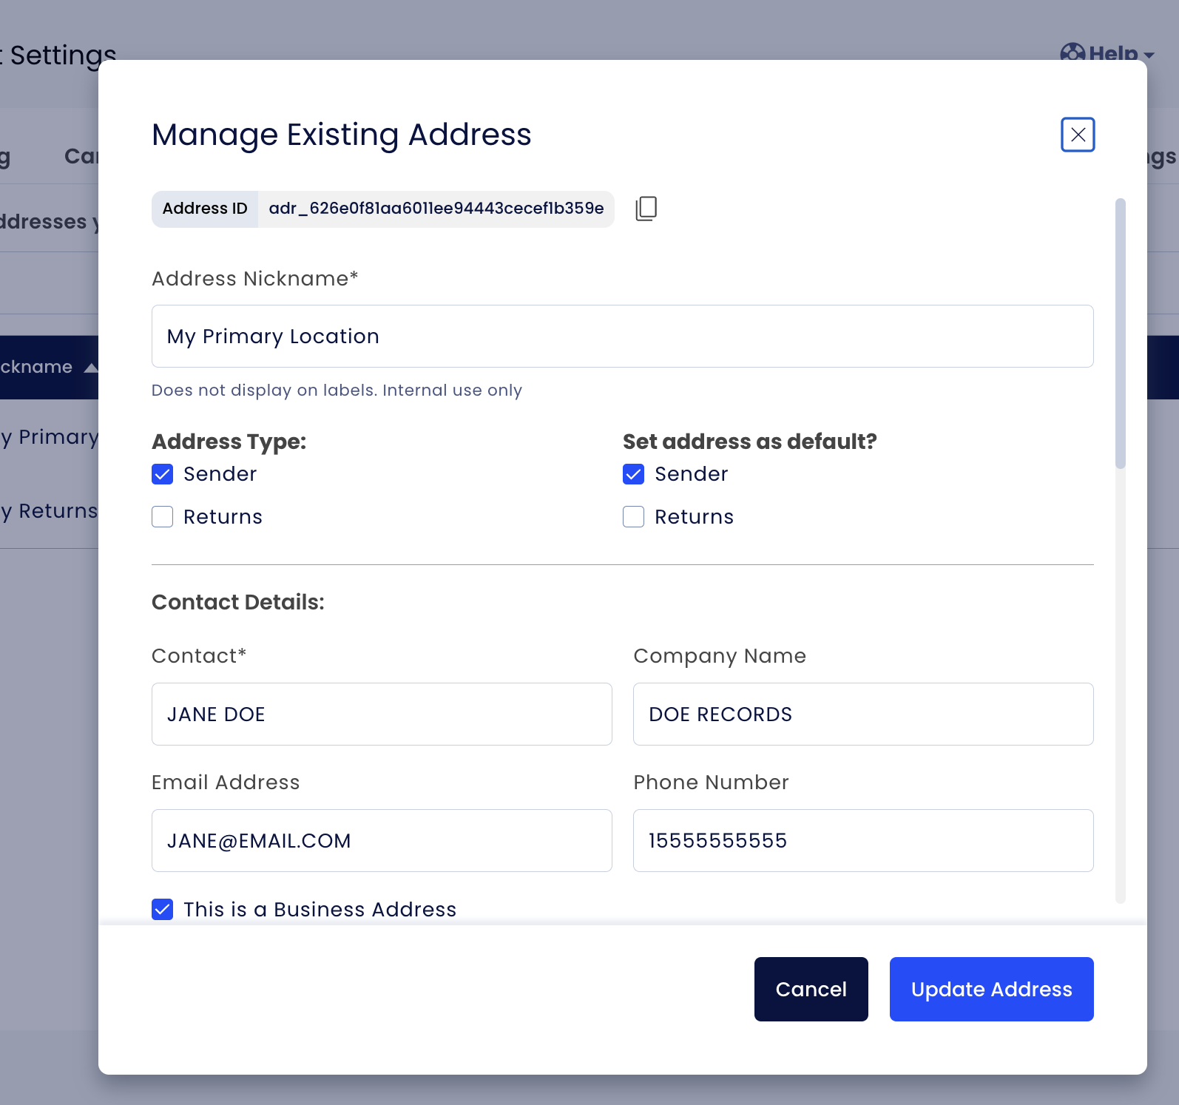
Task: Select the Address ID value text
Action: [436, 209]
